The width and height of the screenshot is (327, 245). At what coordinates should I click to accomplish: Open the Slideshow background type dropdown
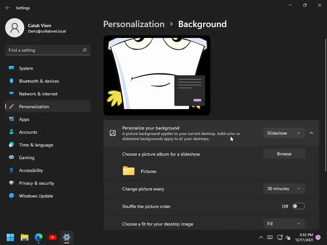284,133
